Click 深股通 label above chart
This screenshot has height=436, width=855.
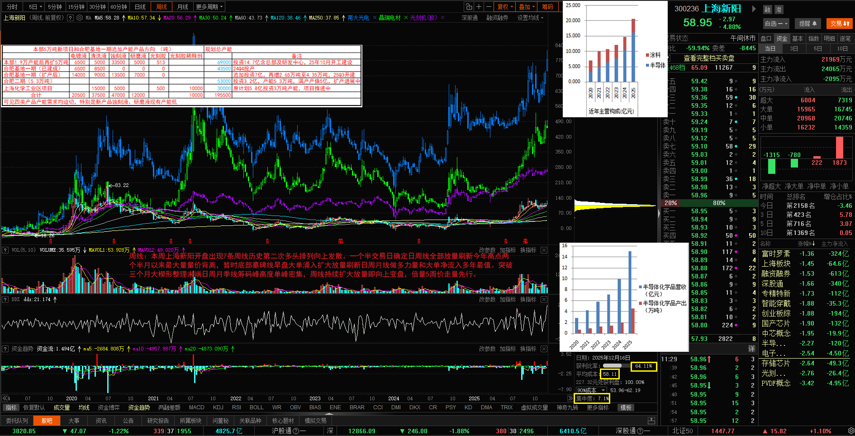470,18
